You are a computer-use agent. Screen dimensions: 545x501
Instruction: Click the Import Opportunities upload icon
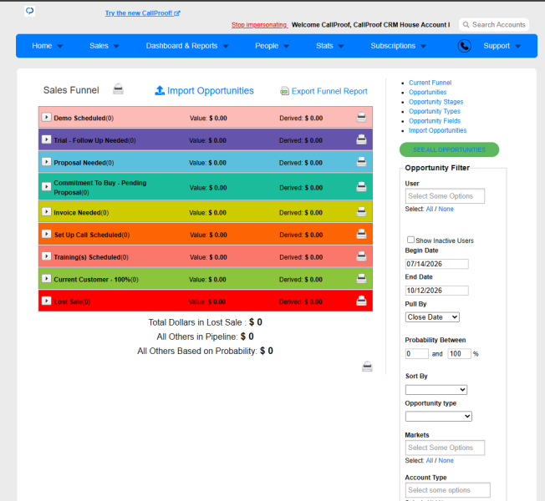point(160,90)
